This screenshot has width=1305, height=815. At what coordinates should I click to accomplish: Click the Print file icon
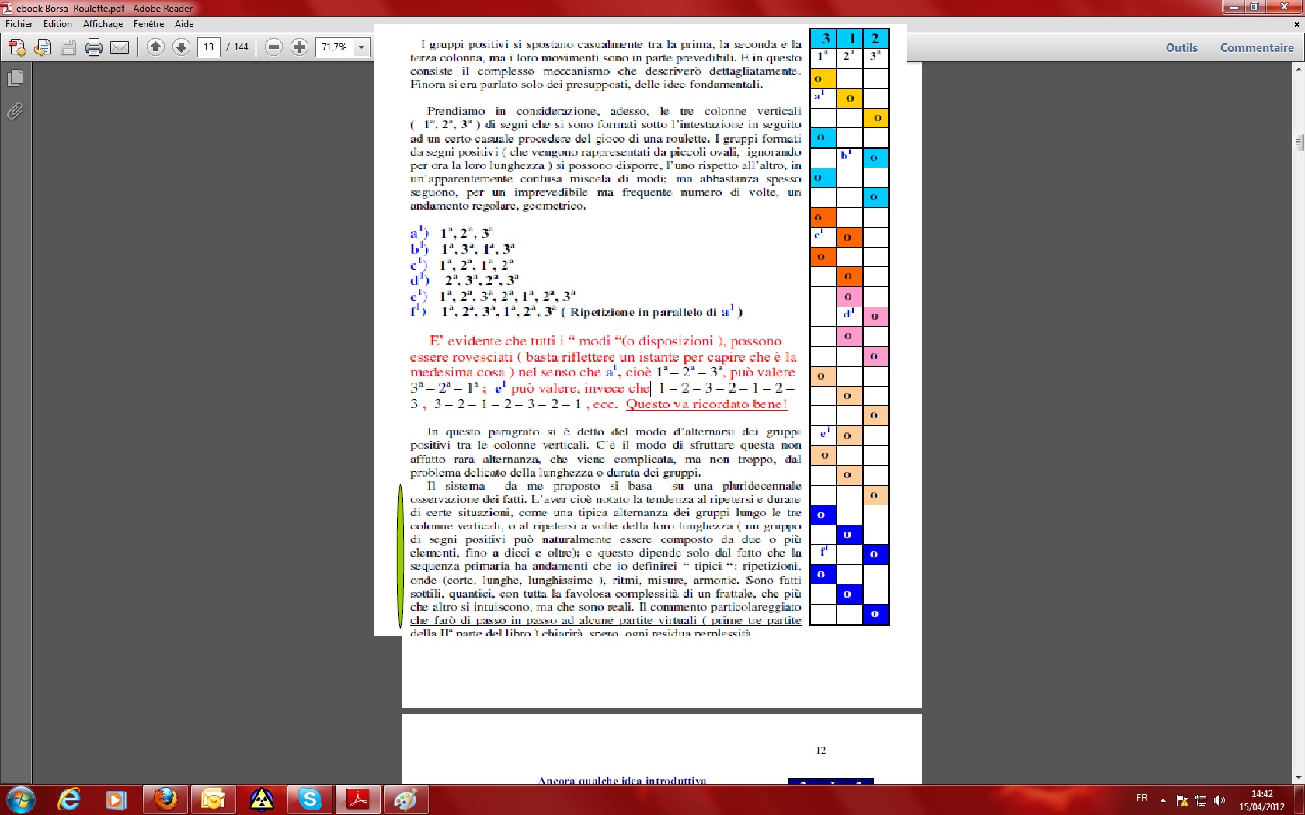click(x=94, y=48)
